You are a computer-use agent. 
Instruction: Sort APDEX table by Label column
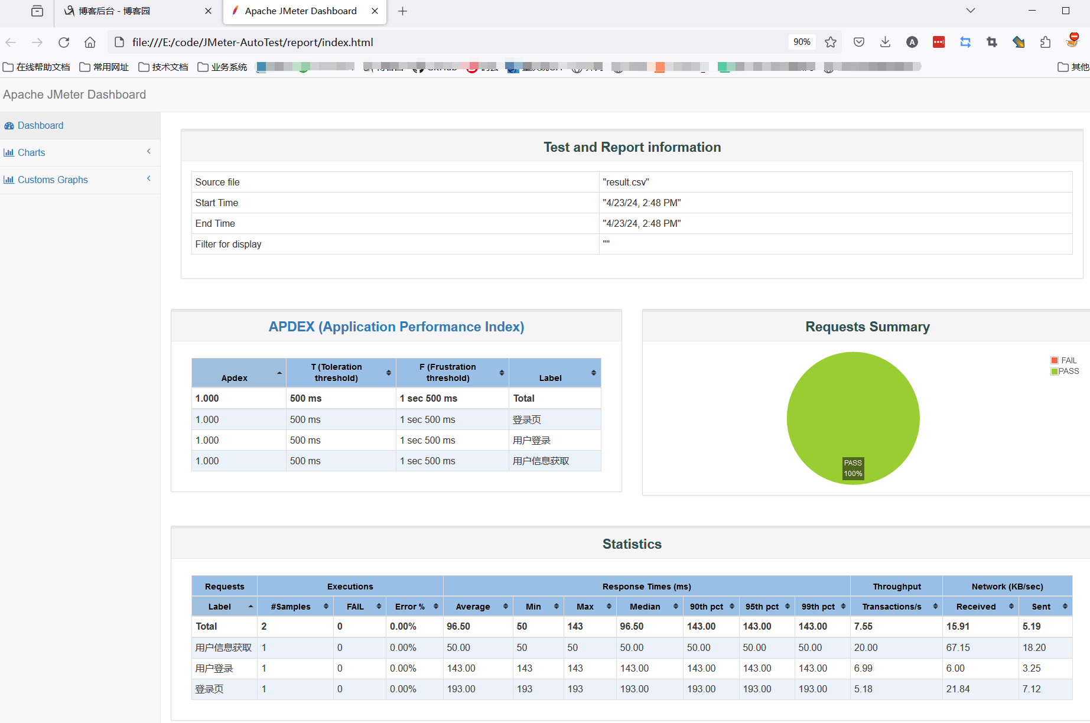coord(555,373)
